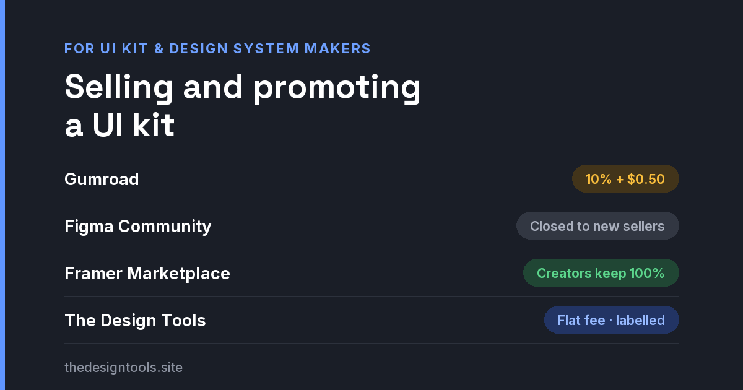The image size is (743, 390).
Task: Click the '10% + $0.50' badge
Action: [625, 179]
